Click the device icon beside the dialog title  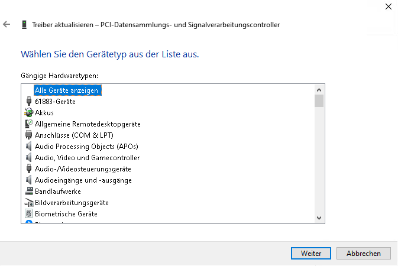[x=24, y=25]
